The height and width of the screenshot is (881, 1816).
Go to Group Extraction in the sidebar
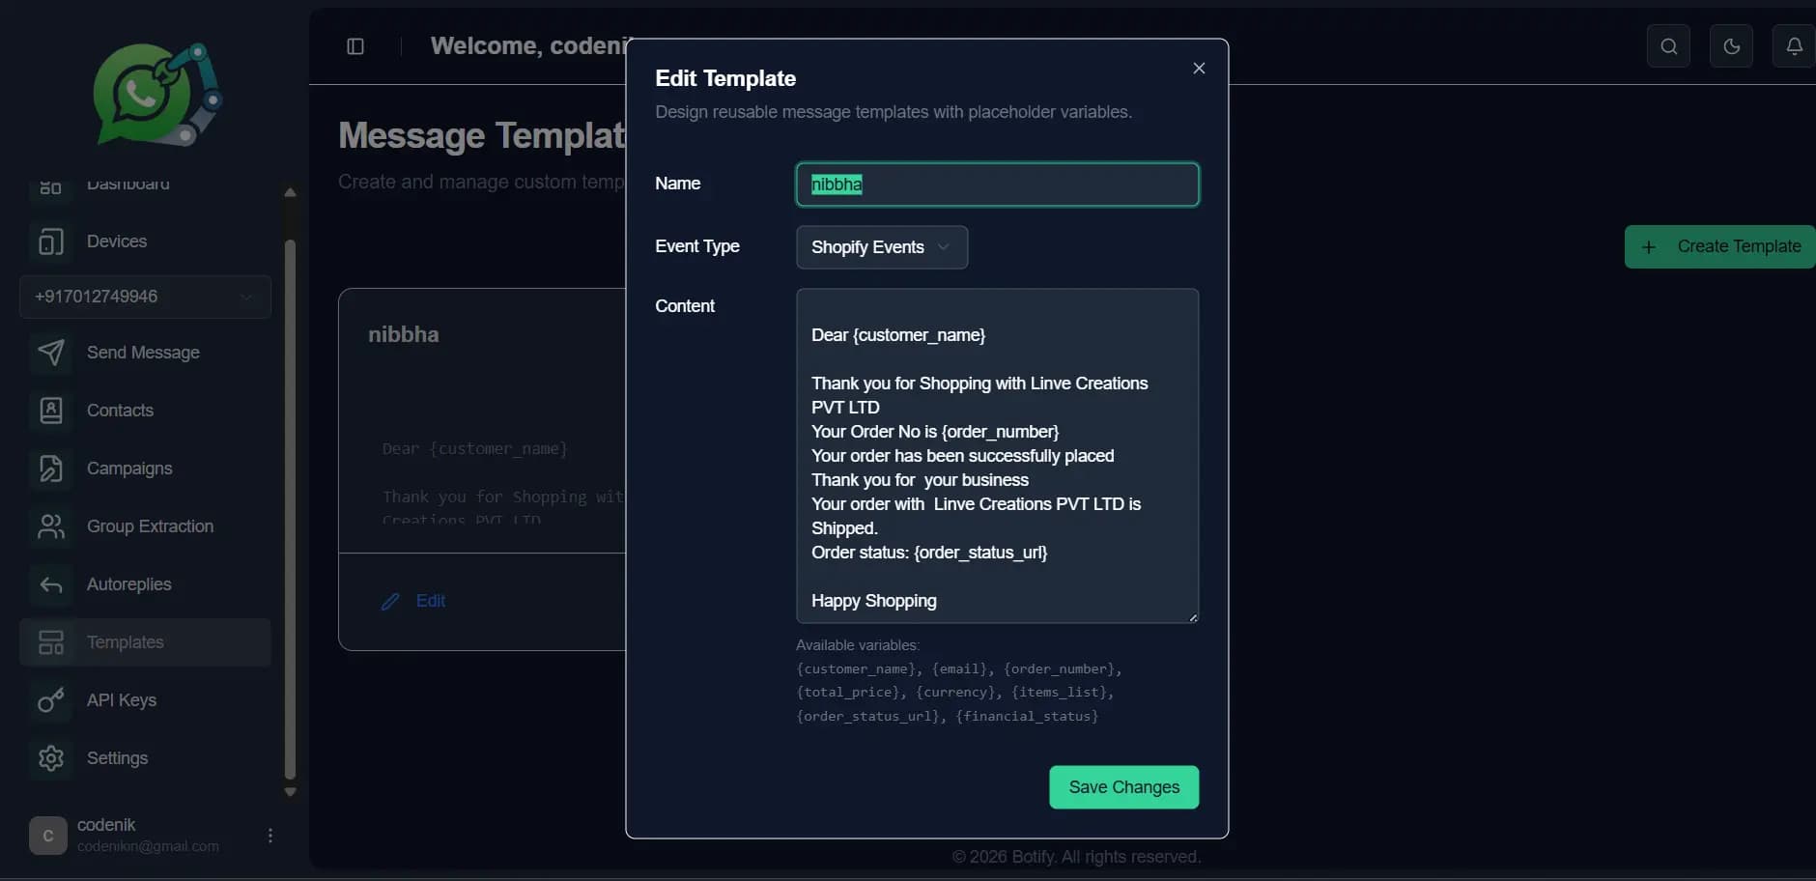(150, 526)
